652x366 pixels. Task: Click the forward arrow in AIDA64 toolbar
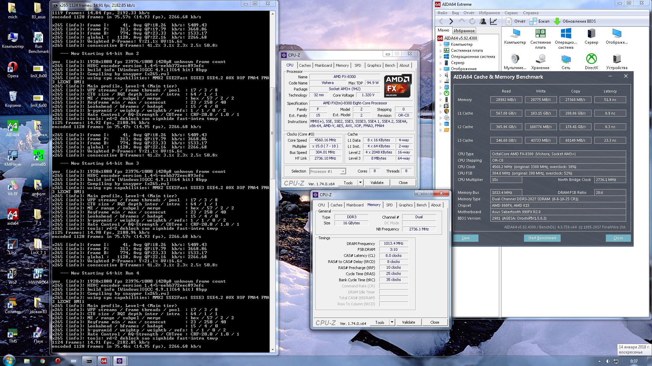(451, 21)
